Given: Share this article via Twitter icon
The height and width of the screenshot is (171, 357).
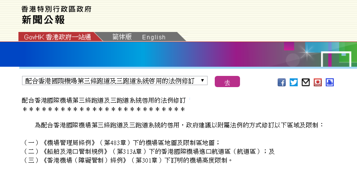Looking at the screenshot, I should [294, 82].
